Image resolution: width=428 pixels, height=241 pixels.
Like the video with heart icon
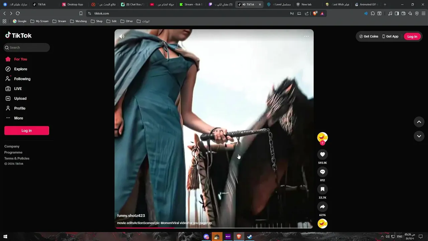pyautogui.click(x=322, y=154)
